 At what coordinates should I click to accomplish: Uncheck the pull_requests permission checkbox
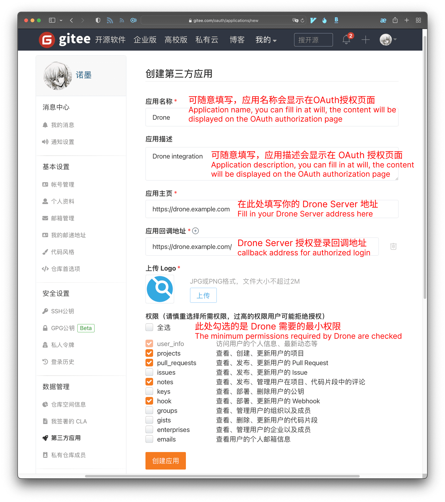pos(149,363)
